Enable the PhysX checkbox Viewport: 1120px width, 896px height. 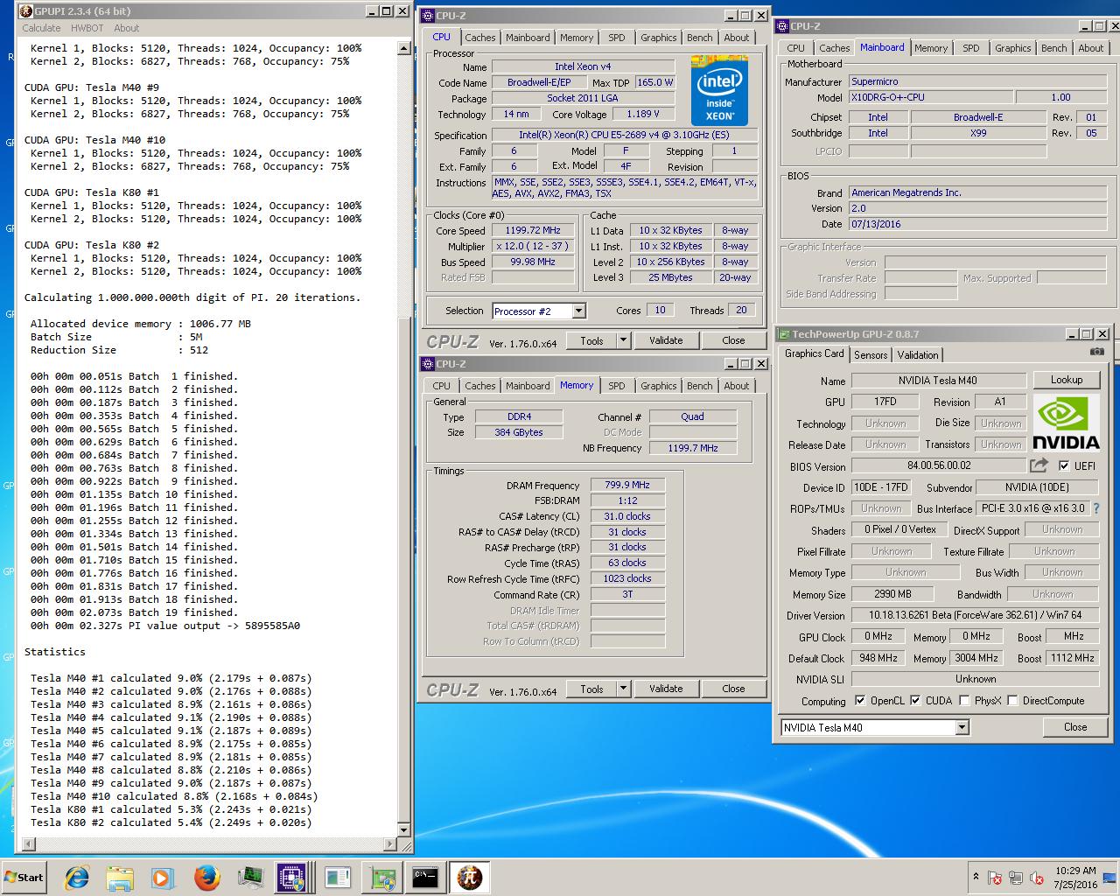pyautogui.click(x=964, y=700)
